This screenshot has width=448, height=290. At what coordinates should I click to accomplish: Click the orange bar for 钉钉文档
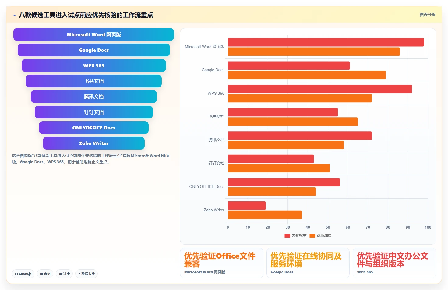coord(279,168)
